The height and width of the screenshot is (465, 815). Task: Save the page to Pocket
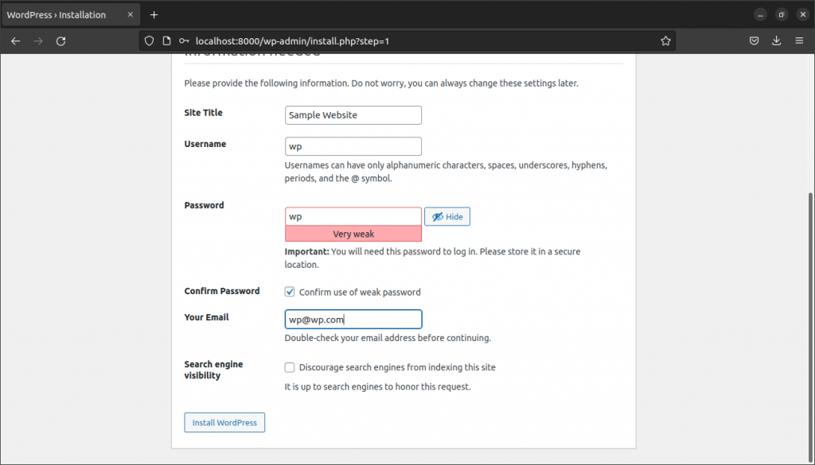pos(755,41)
